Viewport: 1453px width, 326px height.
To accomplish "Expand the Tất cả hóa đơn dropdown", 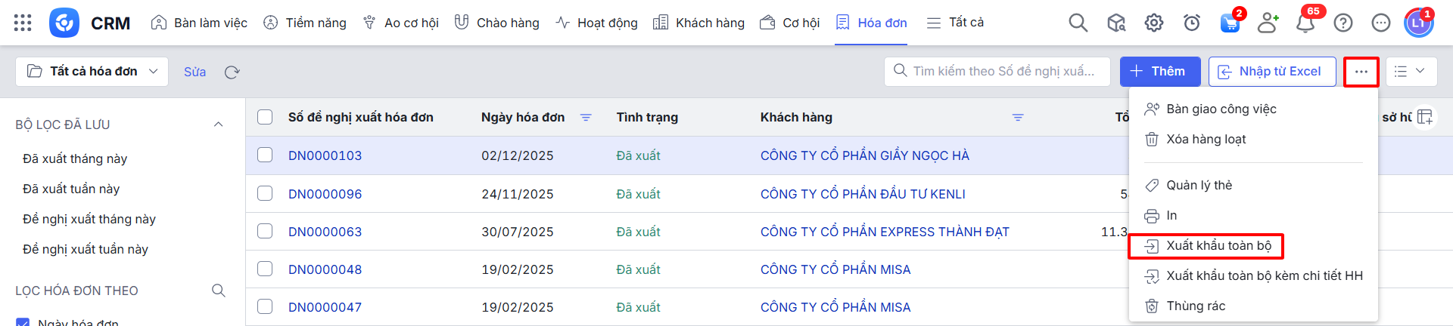I will (92, 72).
